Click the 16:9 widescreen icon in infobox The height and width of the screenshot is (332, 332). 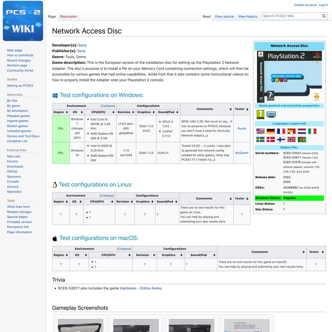click(271, 114)
